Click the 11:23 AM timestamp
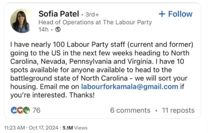This screenshot has width=208, height=133. 14,128
